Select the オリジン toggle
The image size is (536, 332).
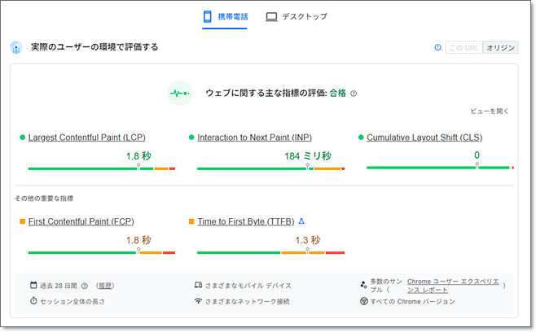500,47
